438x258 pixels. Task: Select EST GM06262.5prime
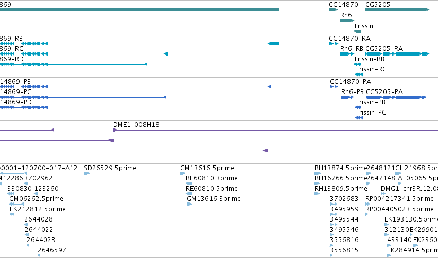click(16, 204)
